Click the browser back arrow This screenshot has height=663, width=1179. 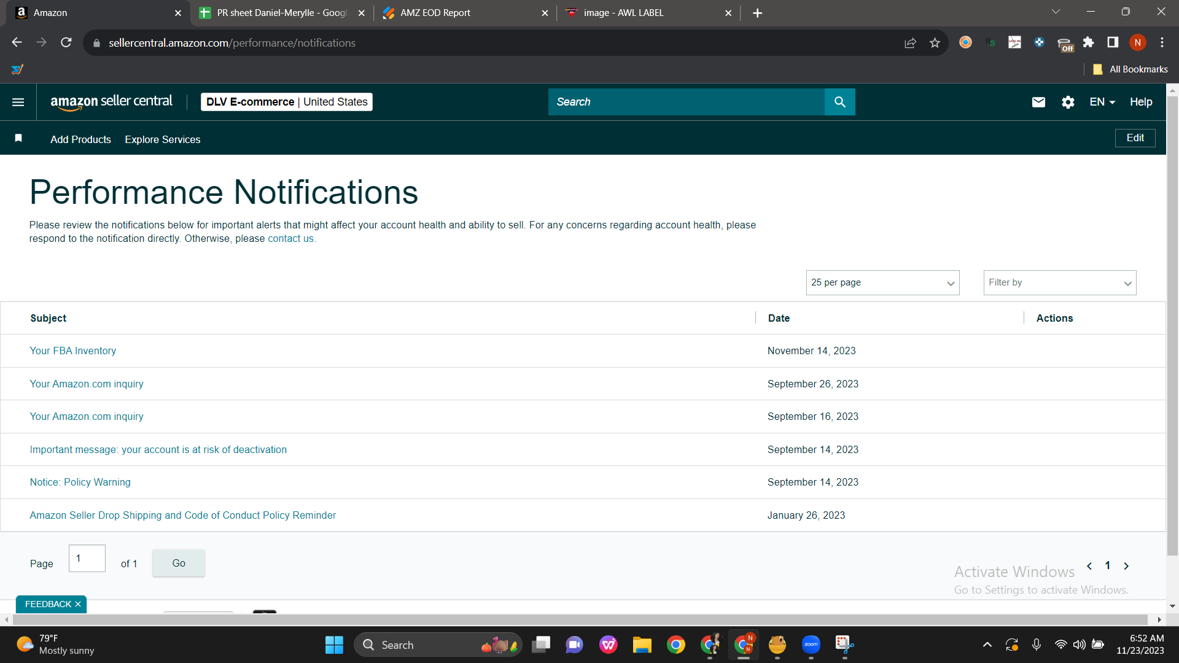coord(17,42)
